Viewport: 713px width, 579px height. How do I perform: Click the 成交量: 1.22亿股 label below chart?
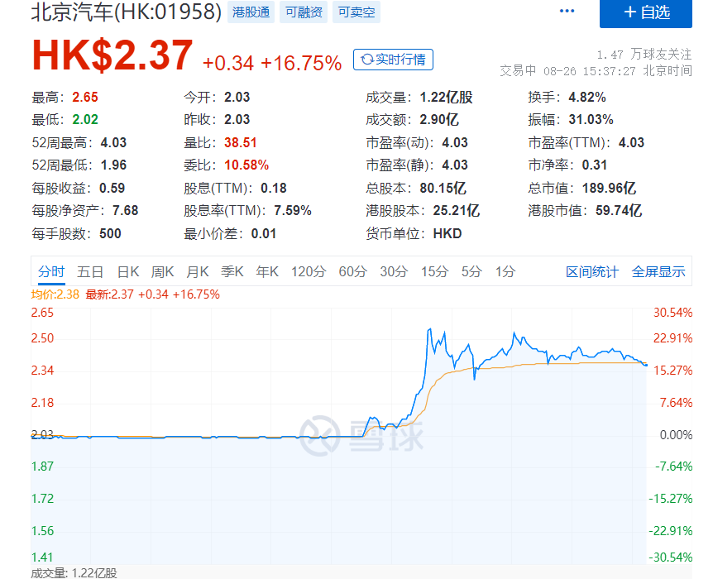pos(74,573)
